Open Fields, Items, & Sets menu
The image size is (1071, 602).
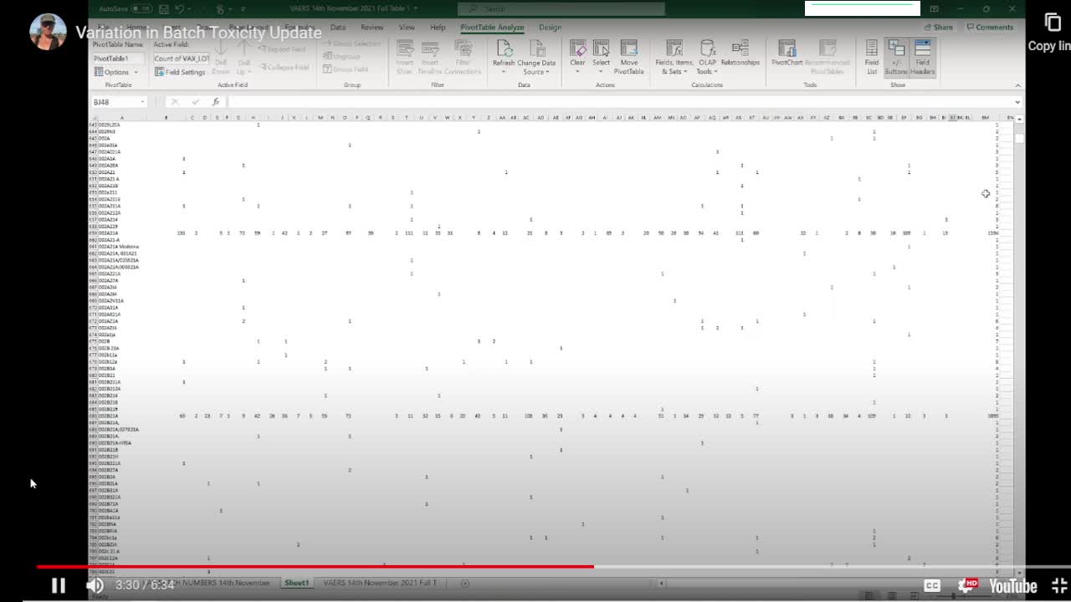674,57
